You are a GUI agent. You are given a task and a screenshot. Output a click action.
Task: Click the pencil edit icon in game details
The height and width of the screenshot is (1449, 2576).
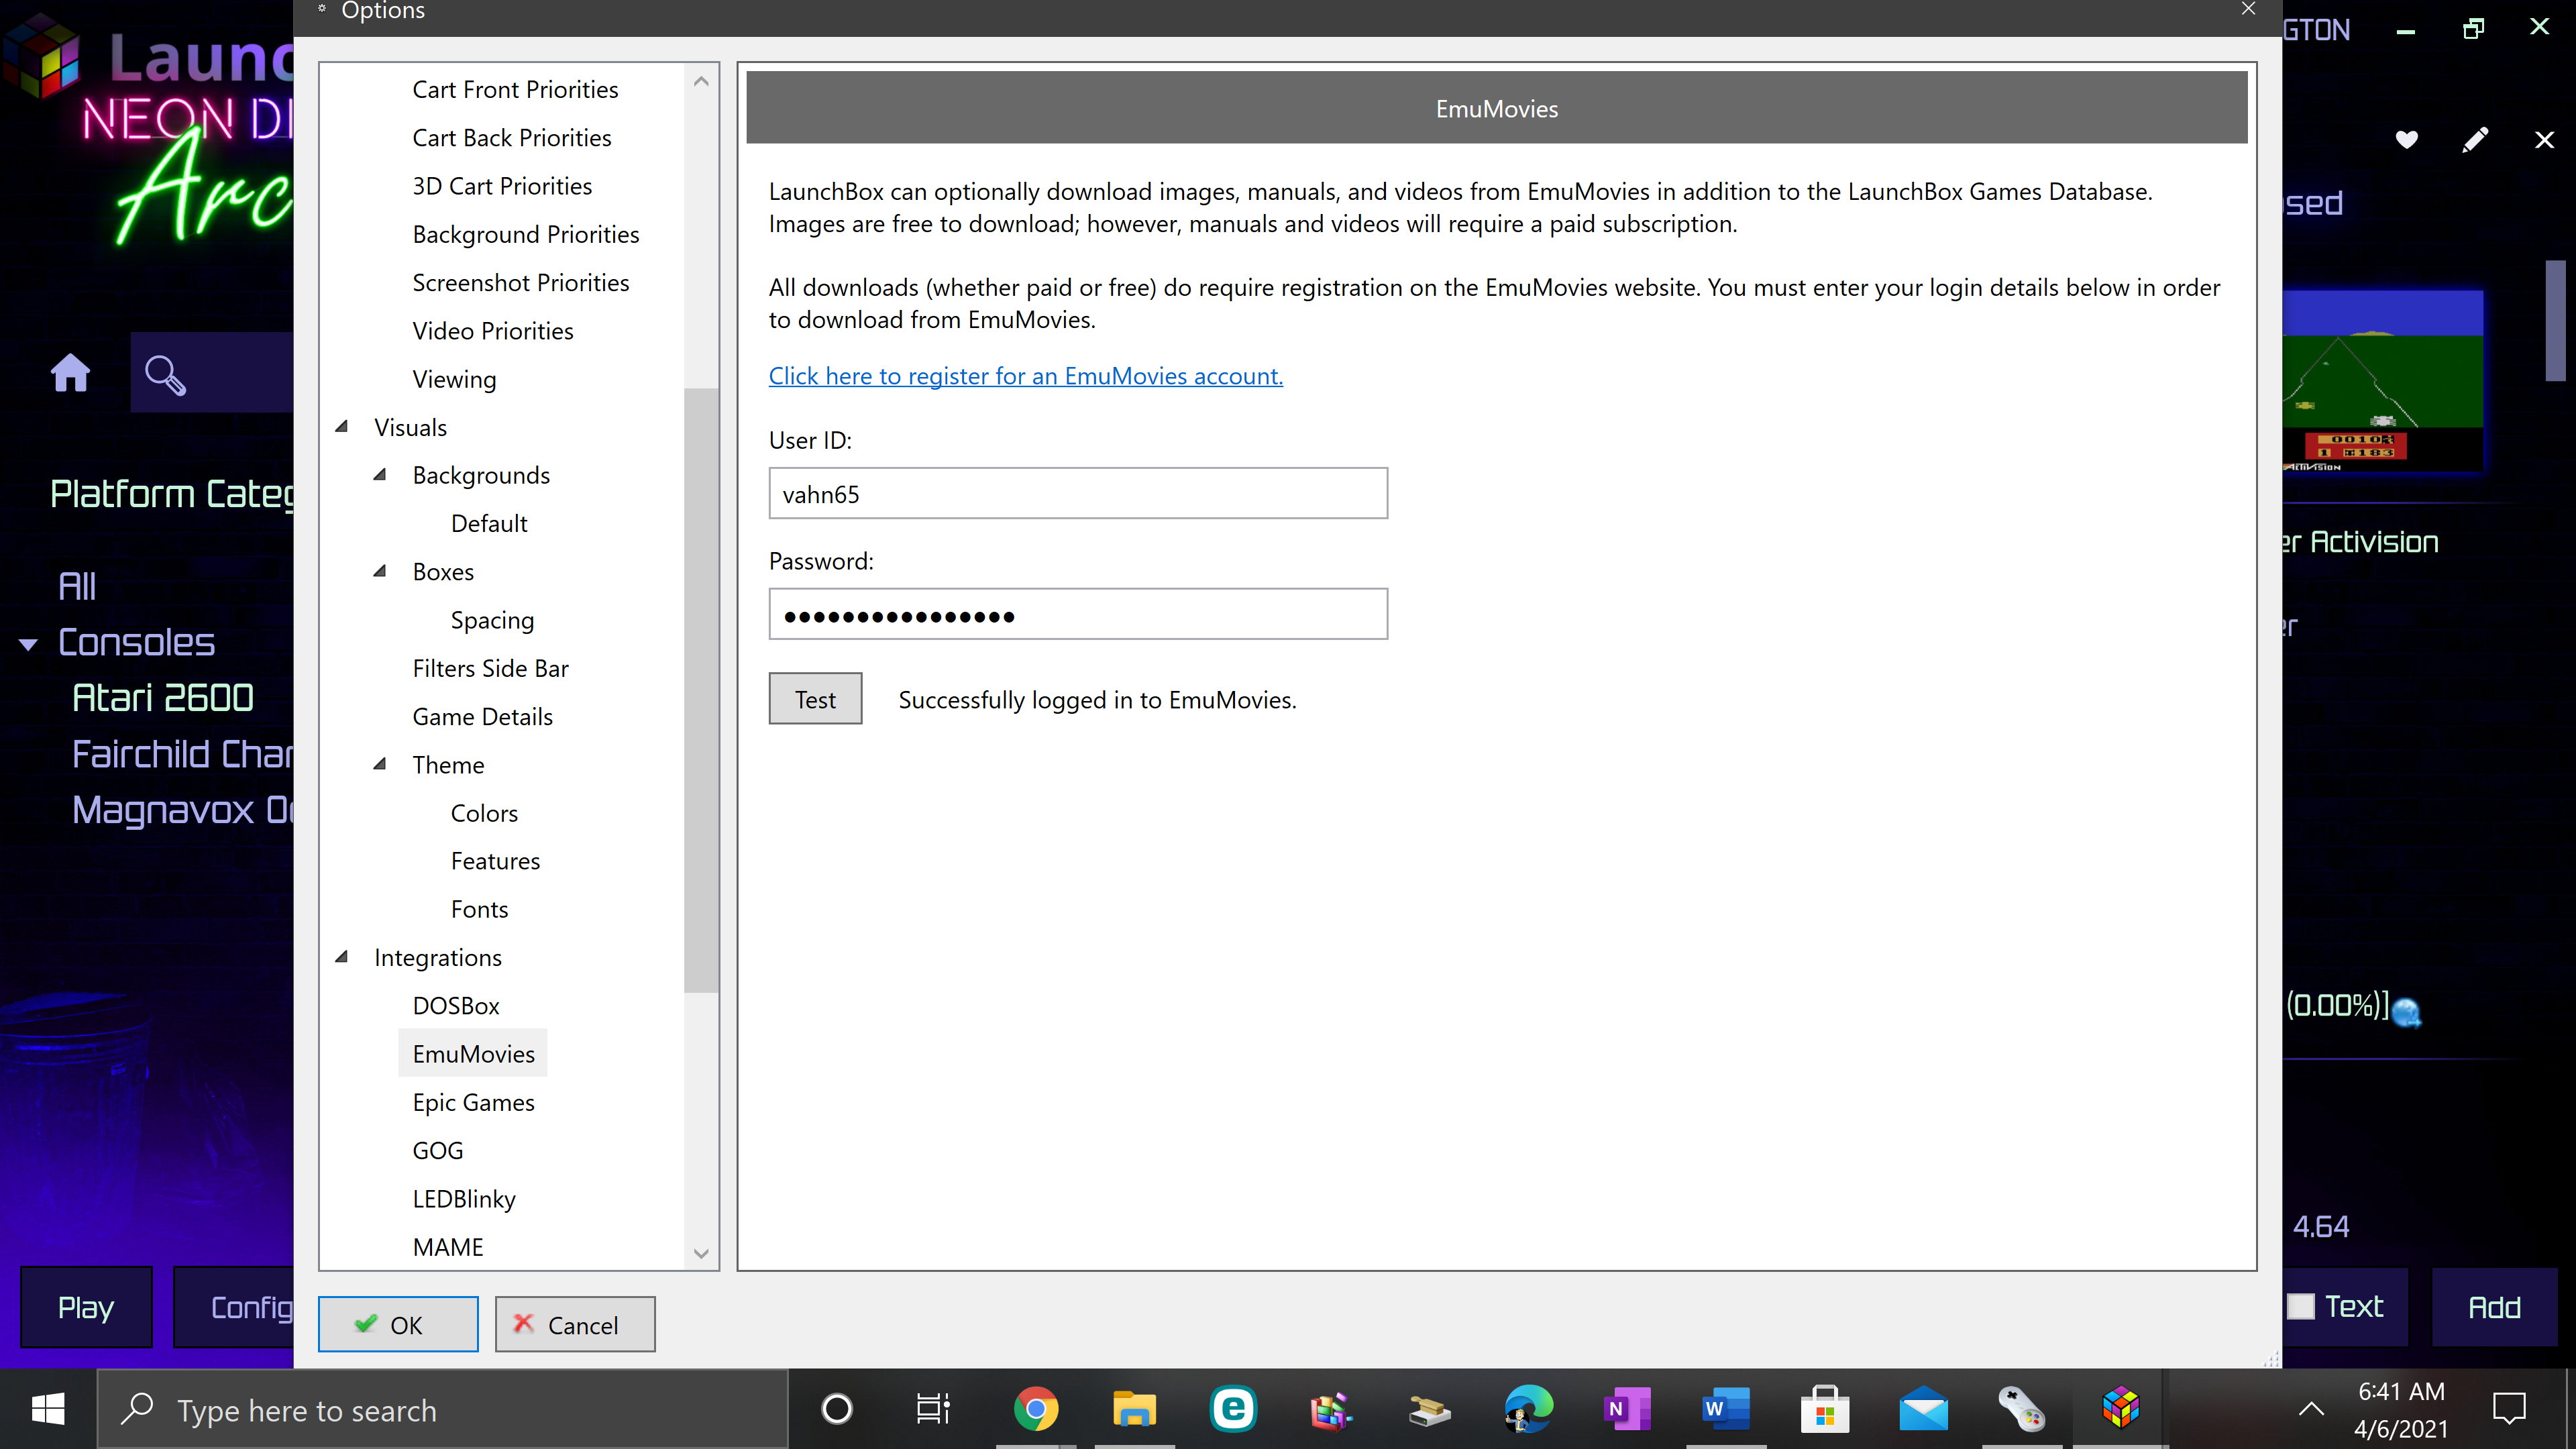pos(2475,140)
